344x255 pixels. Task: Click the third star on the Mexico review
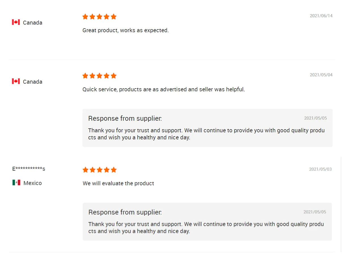99,170
